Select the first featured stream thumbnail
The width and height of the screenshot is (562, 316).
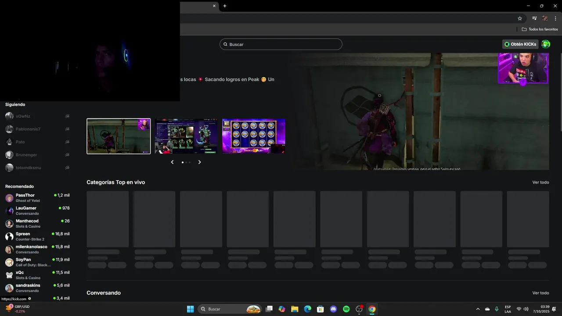pos(119,136)
